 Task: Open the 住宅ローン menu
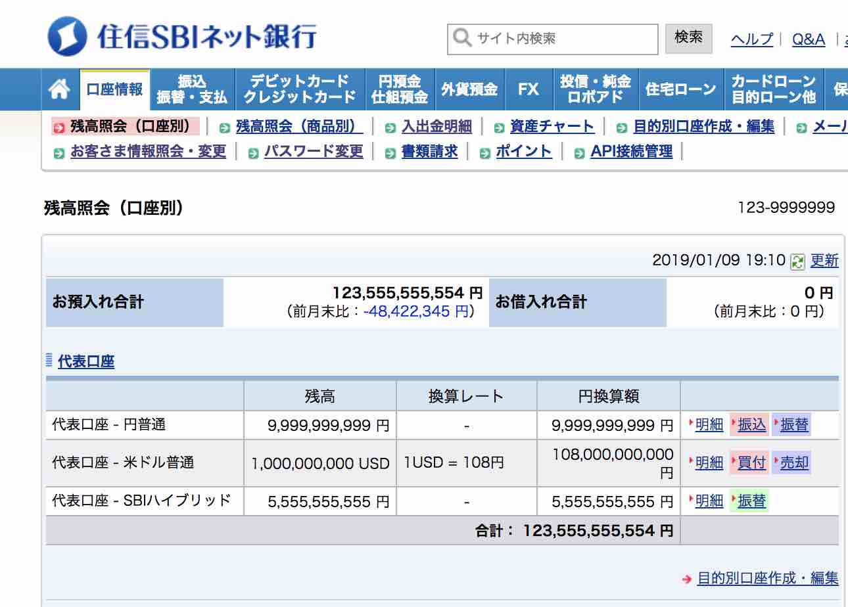tap(681, 89)
